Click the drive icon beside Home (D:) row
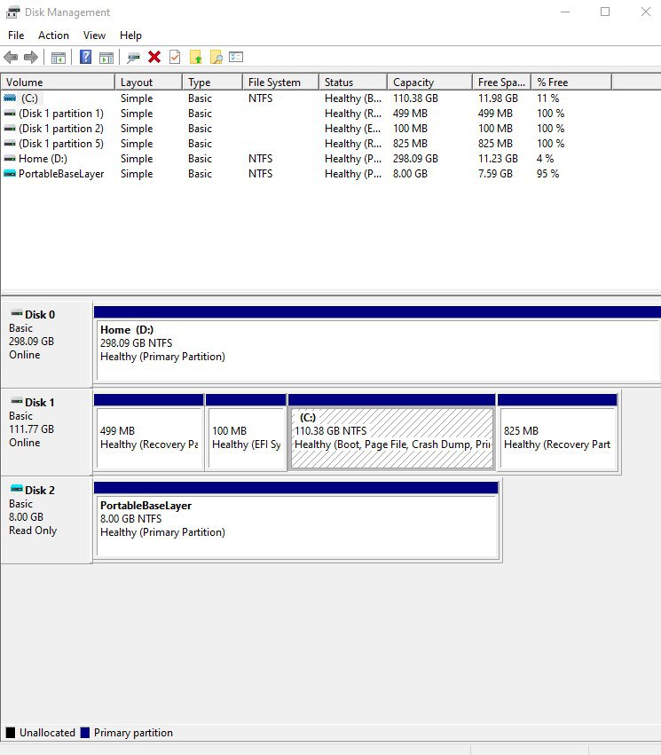Screen dimensions: 661x755 (10, 159)
